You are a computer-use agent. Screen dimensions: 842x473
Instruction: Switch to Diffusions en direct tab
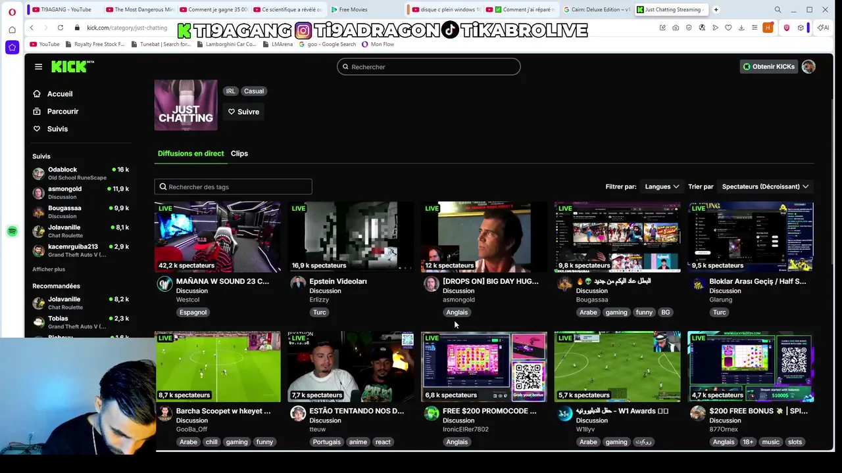[x=191, y=153]
